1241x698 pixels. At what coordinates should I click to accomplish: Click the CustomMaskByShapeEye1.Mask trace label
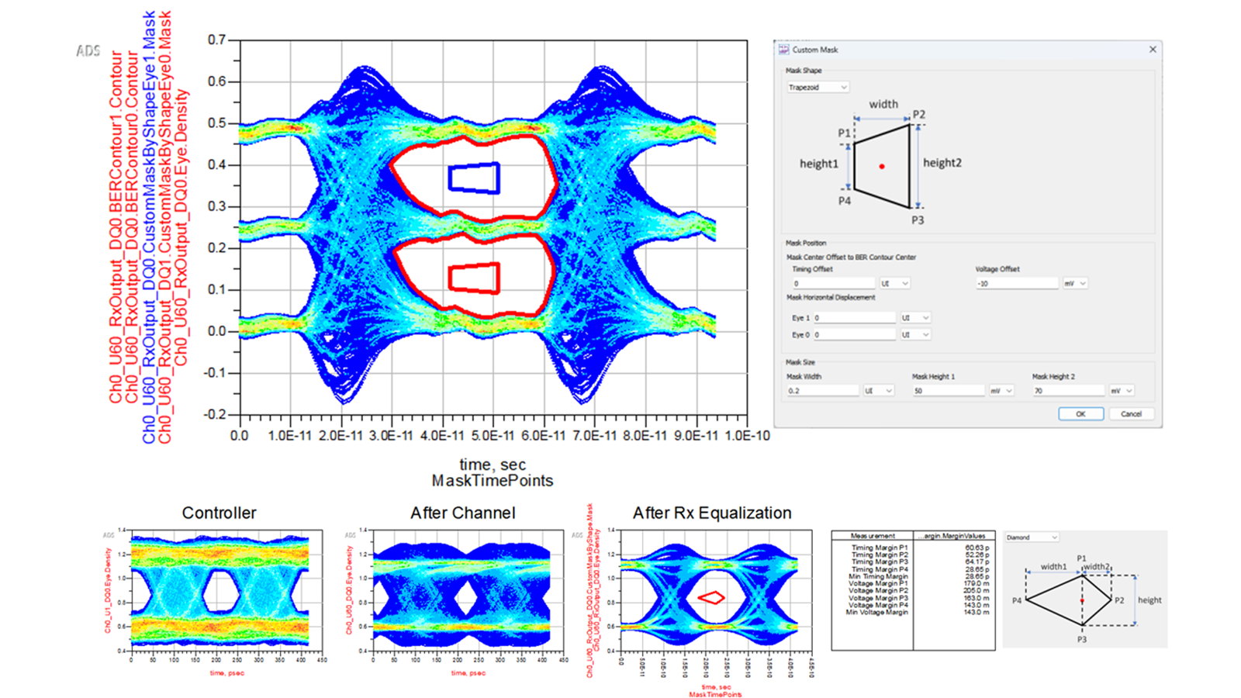[149, 226]
